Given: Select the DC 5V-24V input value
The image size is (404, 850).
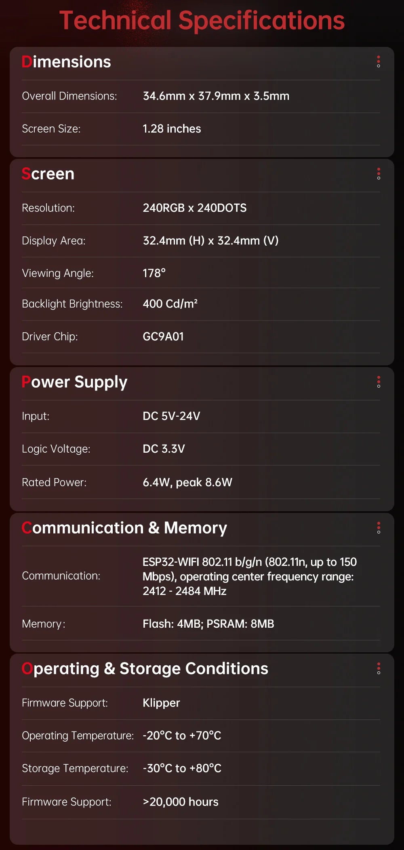Looking at the screenshot, I should (x=171, y=416).
